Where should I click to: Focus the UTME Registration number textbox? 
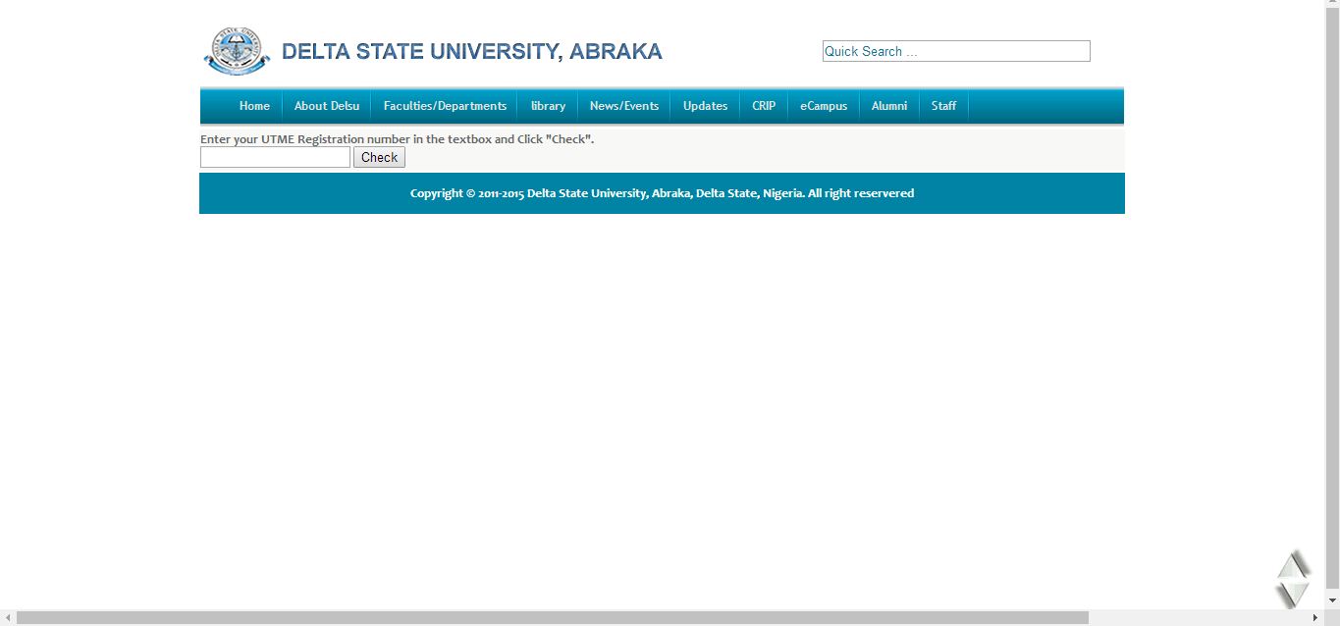tap(275, 157)
